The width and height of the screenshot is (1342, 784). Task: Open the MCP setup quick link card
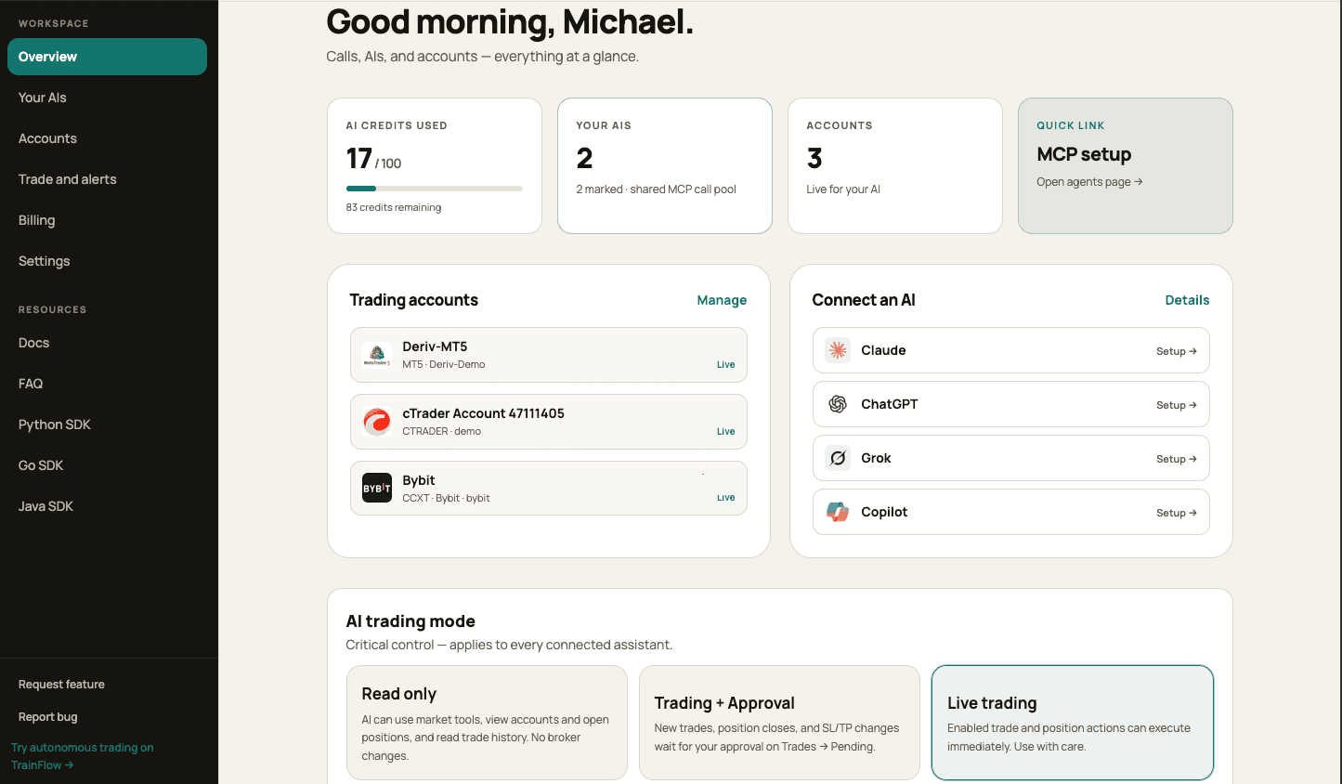[x=1126, y=165]
